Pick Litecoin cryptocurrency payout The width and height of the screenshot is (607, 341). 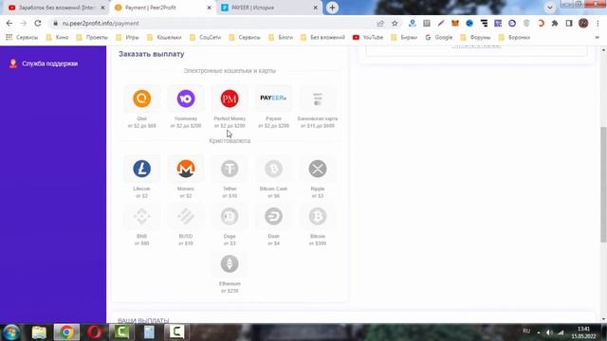(141, 169)
